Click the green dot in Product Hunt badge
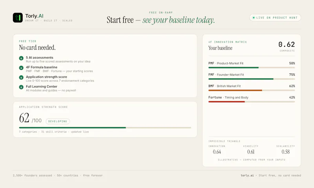The height and width of the screenshot is (188, 314). 254,18
